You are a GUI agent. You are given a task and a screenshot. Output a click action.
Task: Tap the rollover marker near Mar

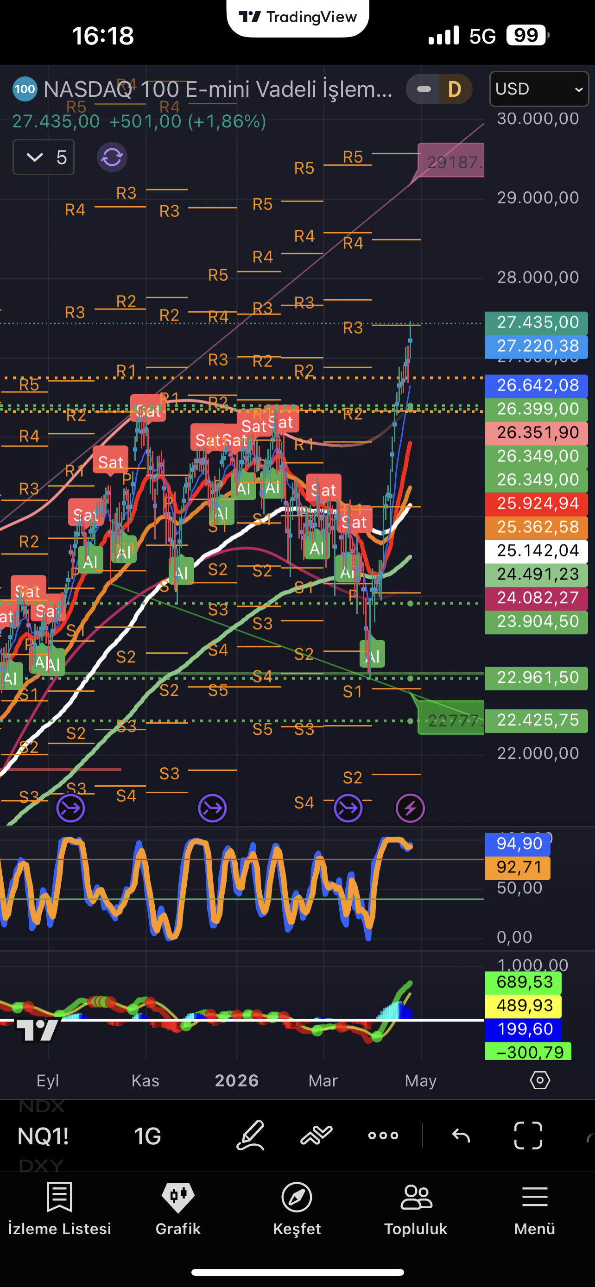(348, 808)
